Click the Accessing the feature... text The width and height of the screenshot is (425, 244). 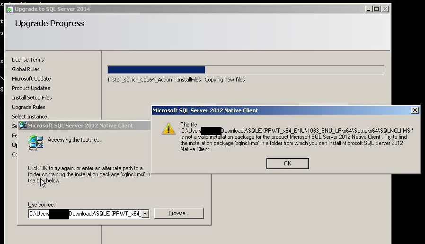click(74, 140)
